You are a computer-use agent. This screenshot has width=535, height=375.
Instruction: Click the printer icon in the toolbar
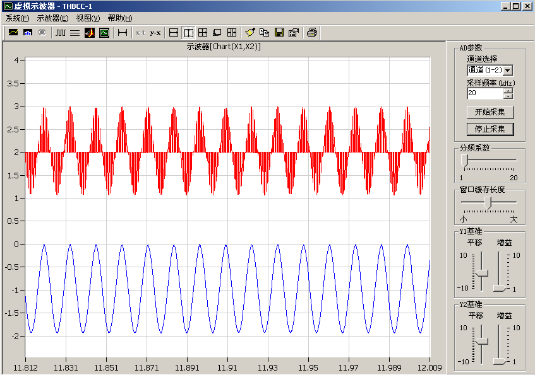pos(311,32)
